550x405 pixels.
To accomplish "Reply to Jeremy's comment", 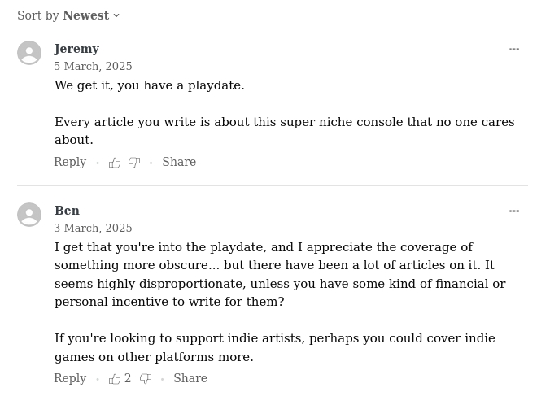I will (x=70, y=163).
